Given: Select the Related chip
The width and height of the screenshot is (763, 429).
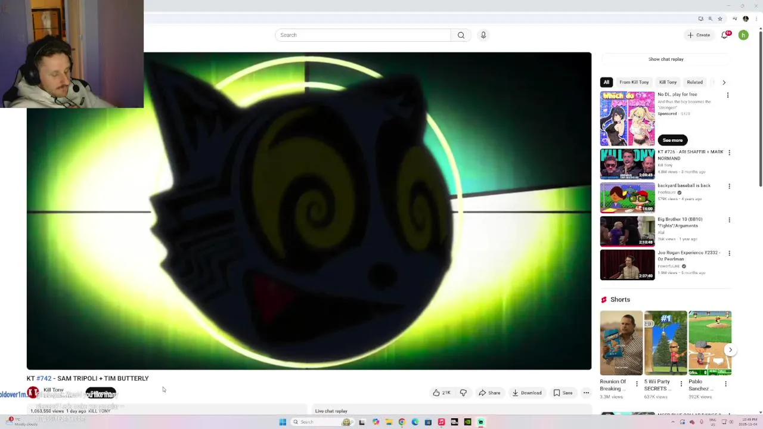Looking at the screenshot, I should click(694, 82).
